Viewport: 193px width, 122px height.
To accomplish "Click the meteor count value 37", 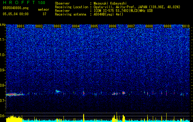I will pos(44,14).
